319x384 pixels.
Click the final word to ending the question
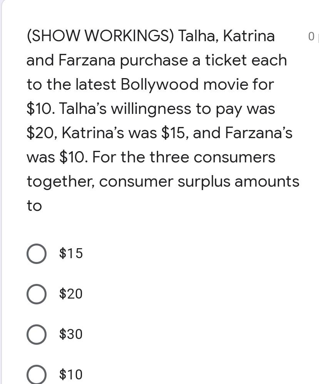point(34,206)
